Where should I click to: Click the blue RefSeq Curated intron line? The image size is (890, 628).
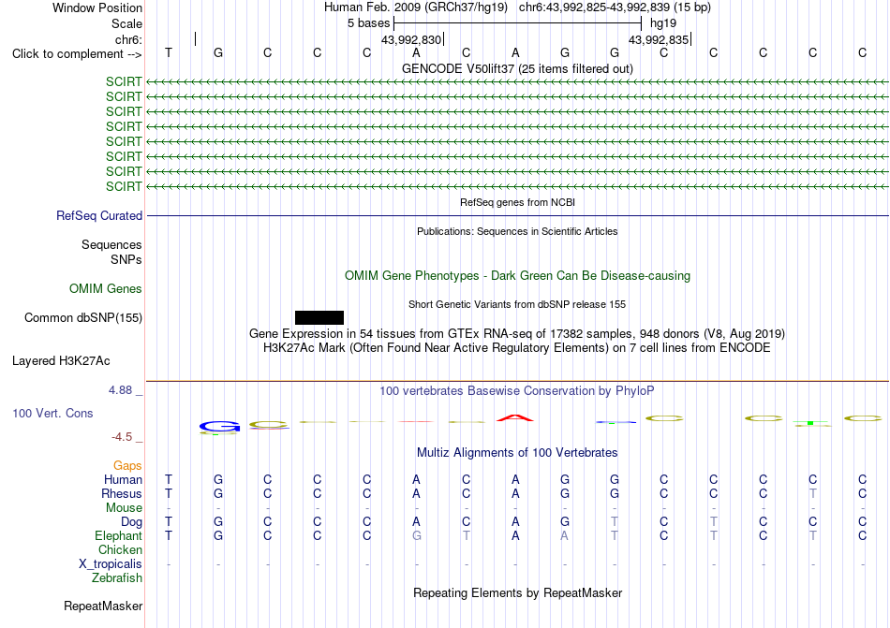(x=518, y=216)
